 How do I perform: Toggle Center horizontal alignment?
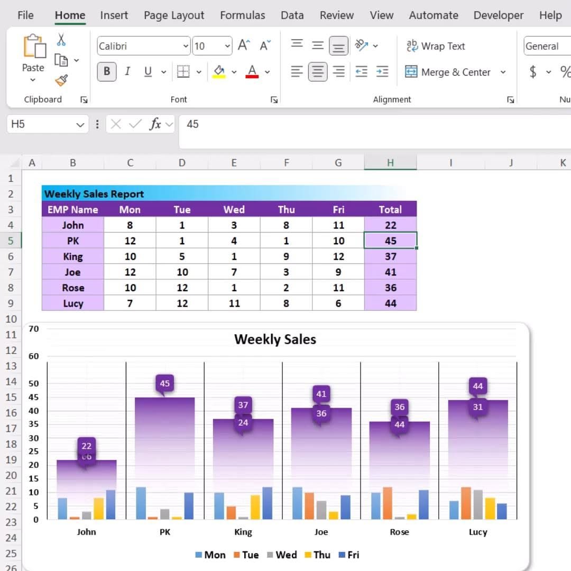318,71
